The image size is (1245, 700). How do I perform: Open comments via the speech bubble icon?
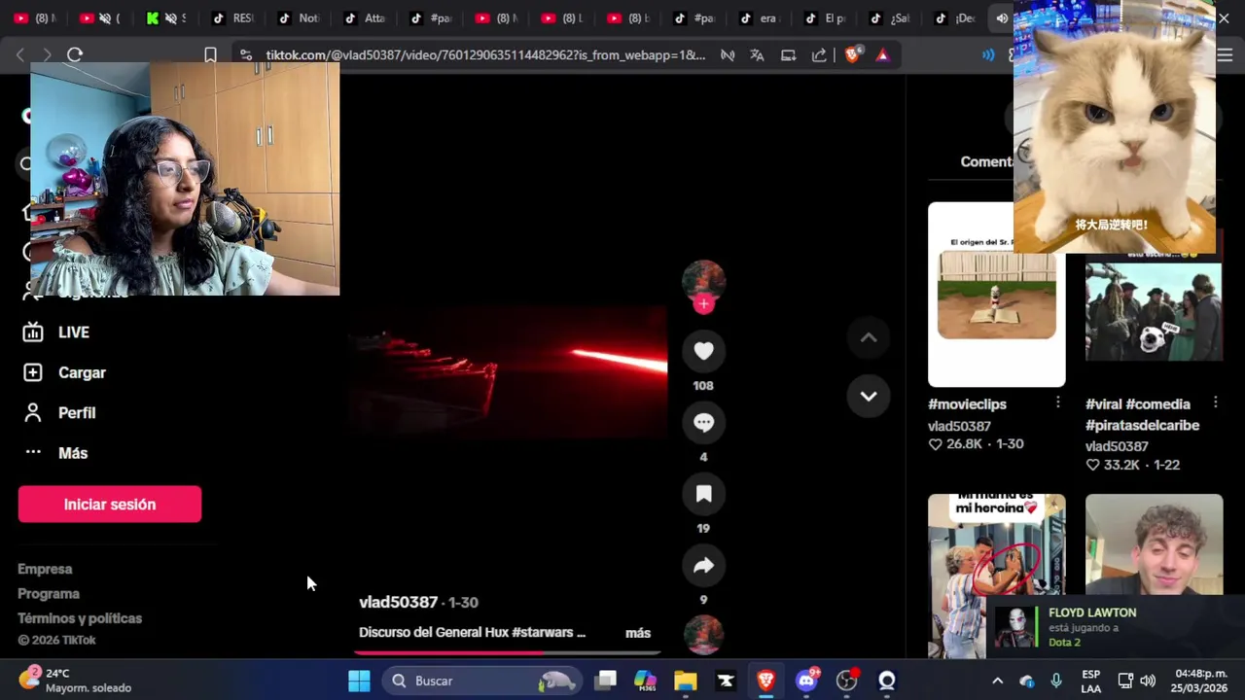[x=703, y=423]
